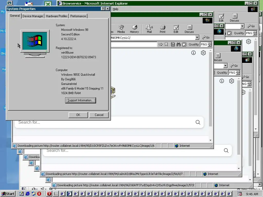Click the pressed active Internet Explorer taskbar button
Viewport: 263px width, 197px height.
[69, 194]
